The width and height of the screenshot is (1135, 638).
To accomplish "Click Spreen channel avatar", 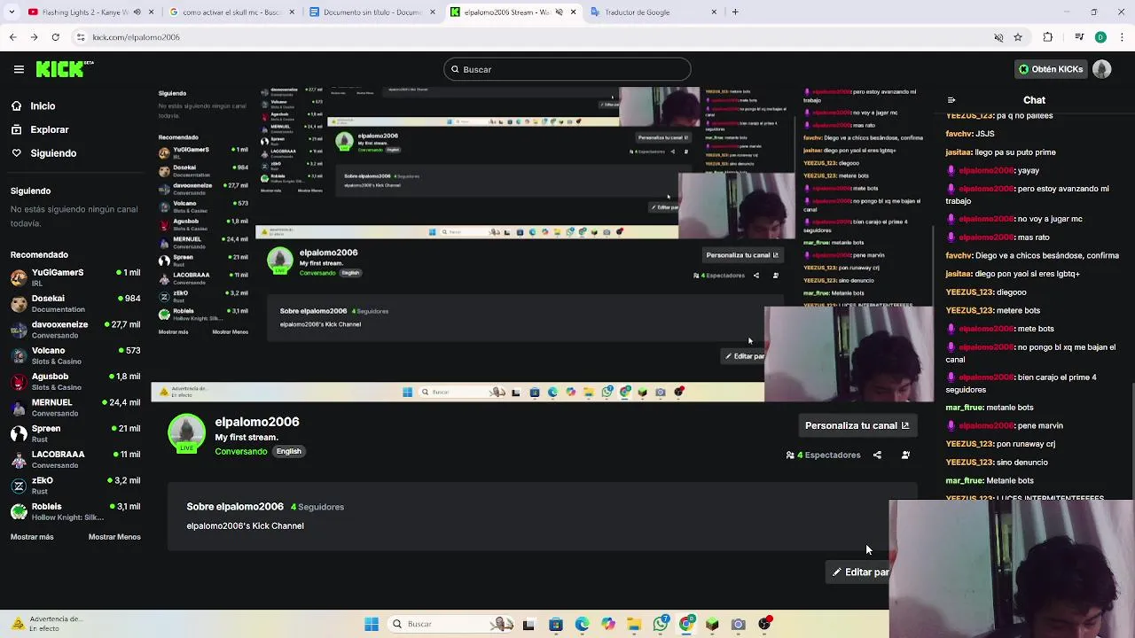I will 19,433.
